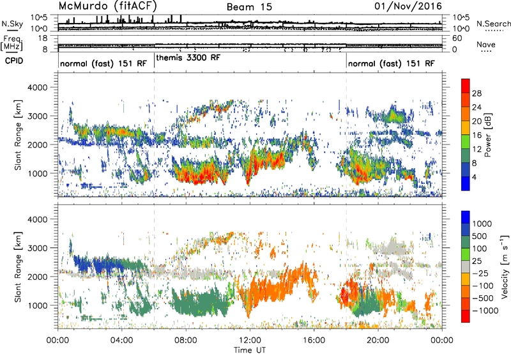Click the '-25' tick on Velocity colorbar
The width and height of the screenshot is (511, 354).
(x=480, y=273)
